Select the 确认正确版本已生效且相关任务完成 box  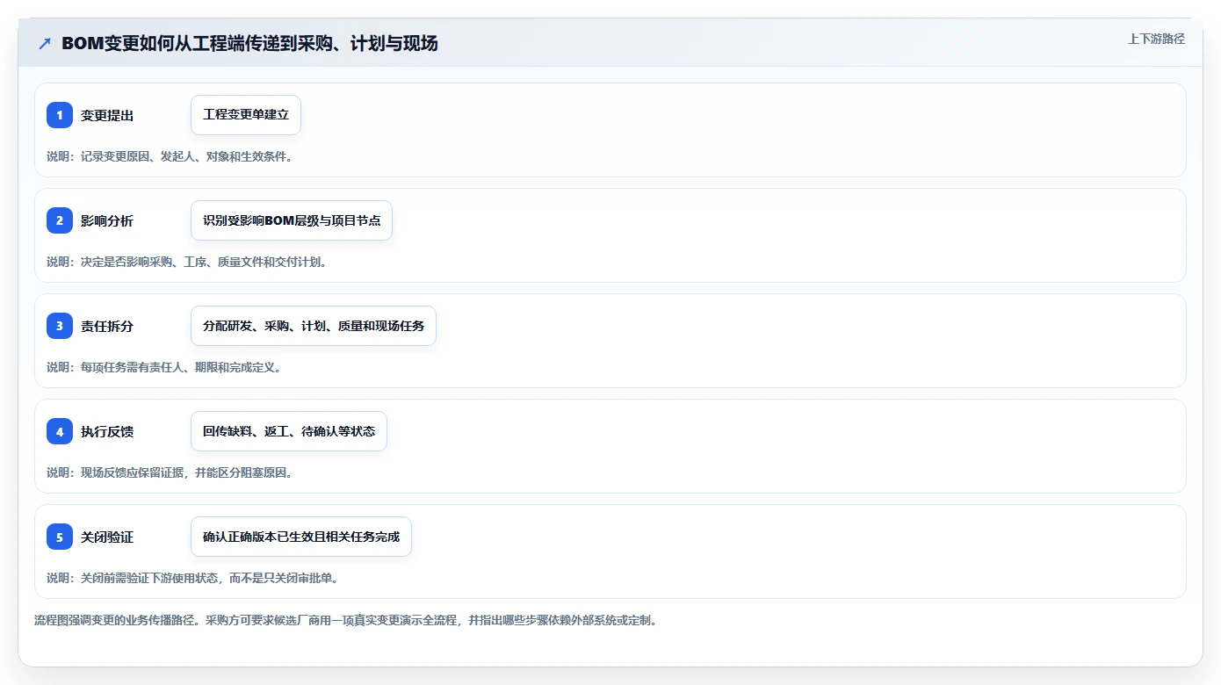301,537
